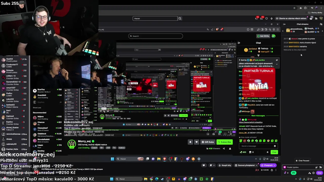
Task: Click Show Less in Kick sidebar
Action: (x=37, y=108)
